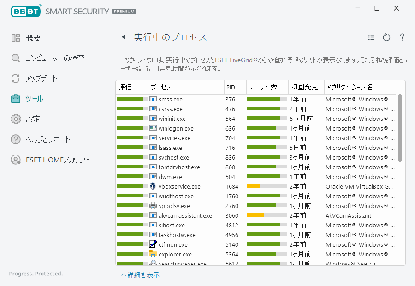Click the back arrow beside 実行中のプロセス
The image size is (415, 286).
124,37
